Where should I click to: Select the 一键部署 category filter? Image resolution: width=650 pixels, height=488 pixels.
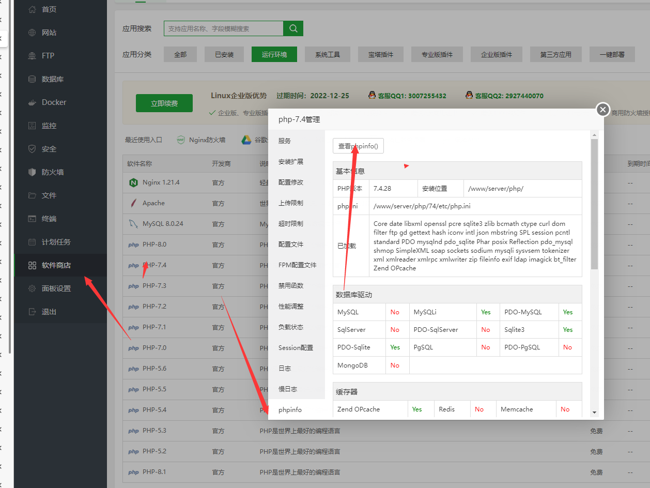click(612, 54)
